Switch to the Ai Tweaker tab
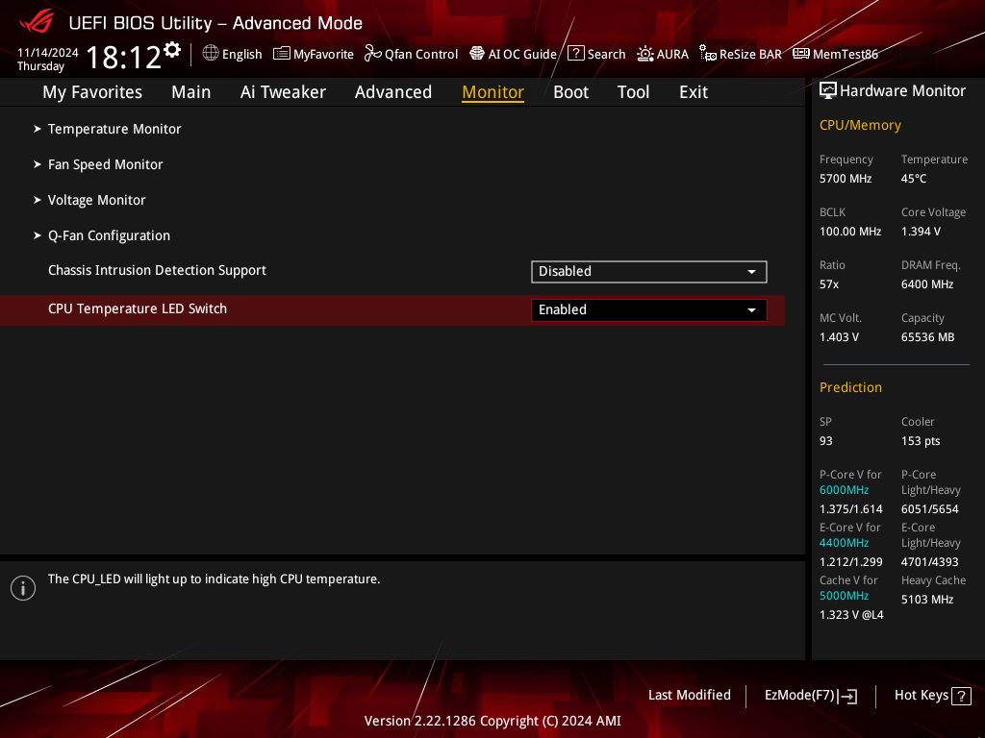This screenshot has width=985, height=738. point(283,91)
